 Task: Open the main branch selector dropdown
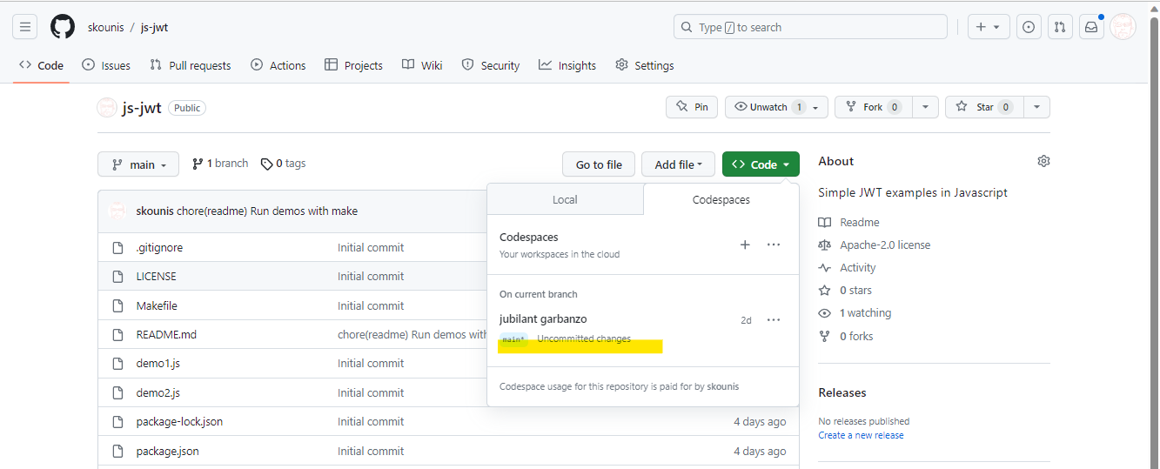click(138, 164)
